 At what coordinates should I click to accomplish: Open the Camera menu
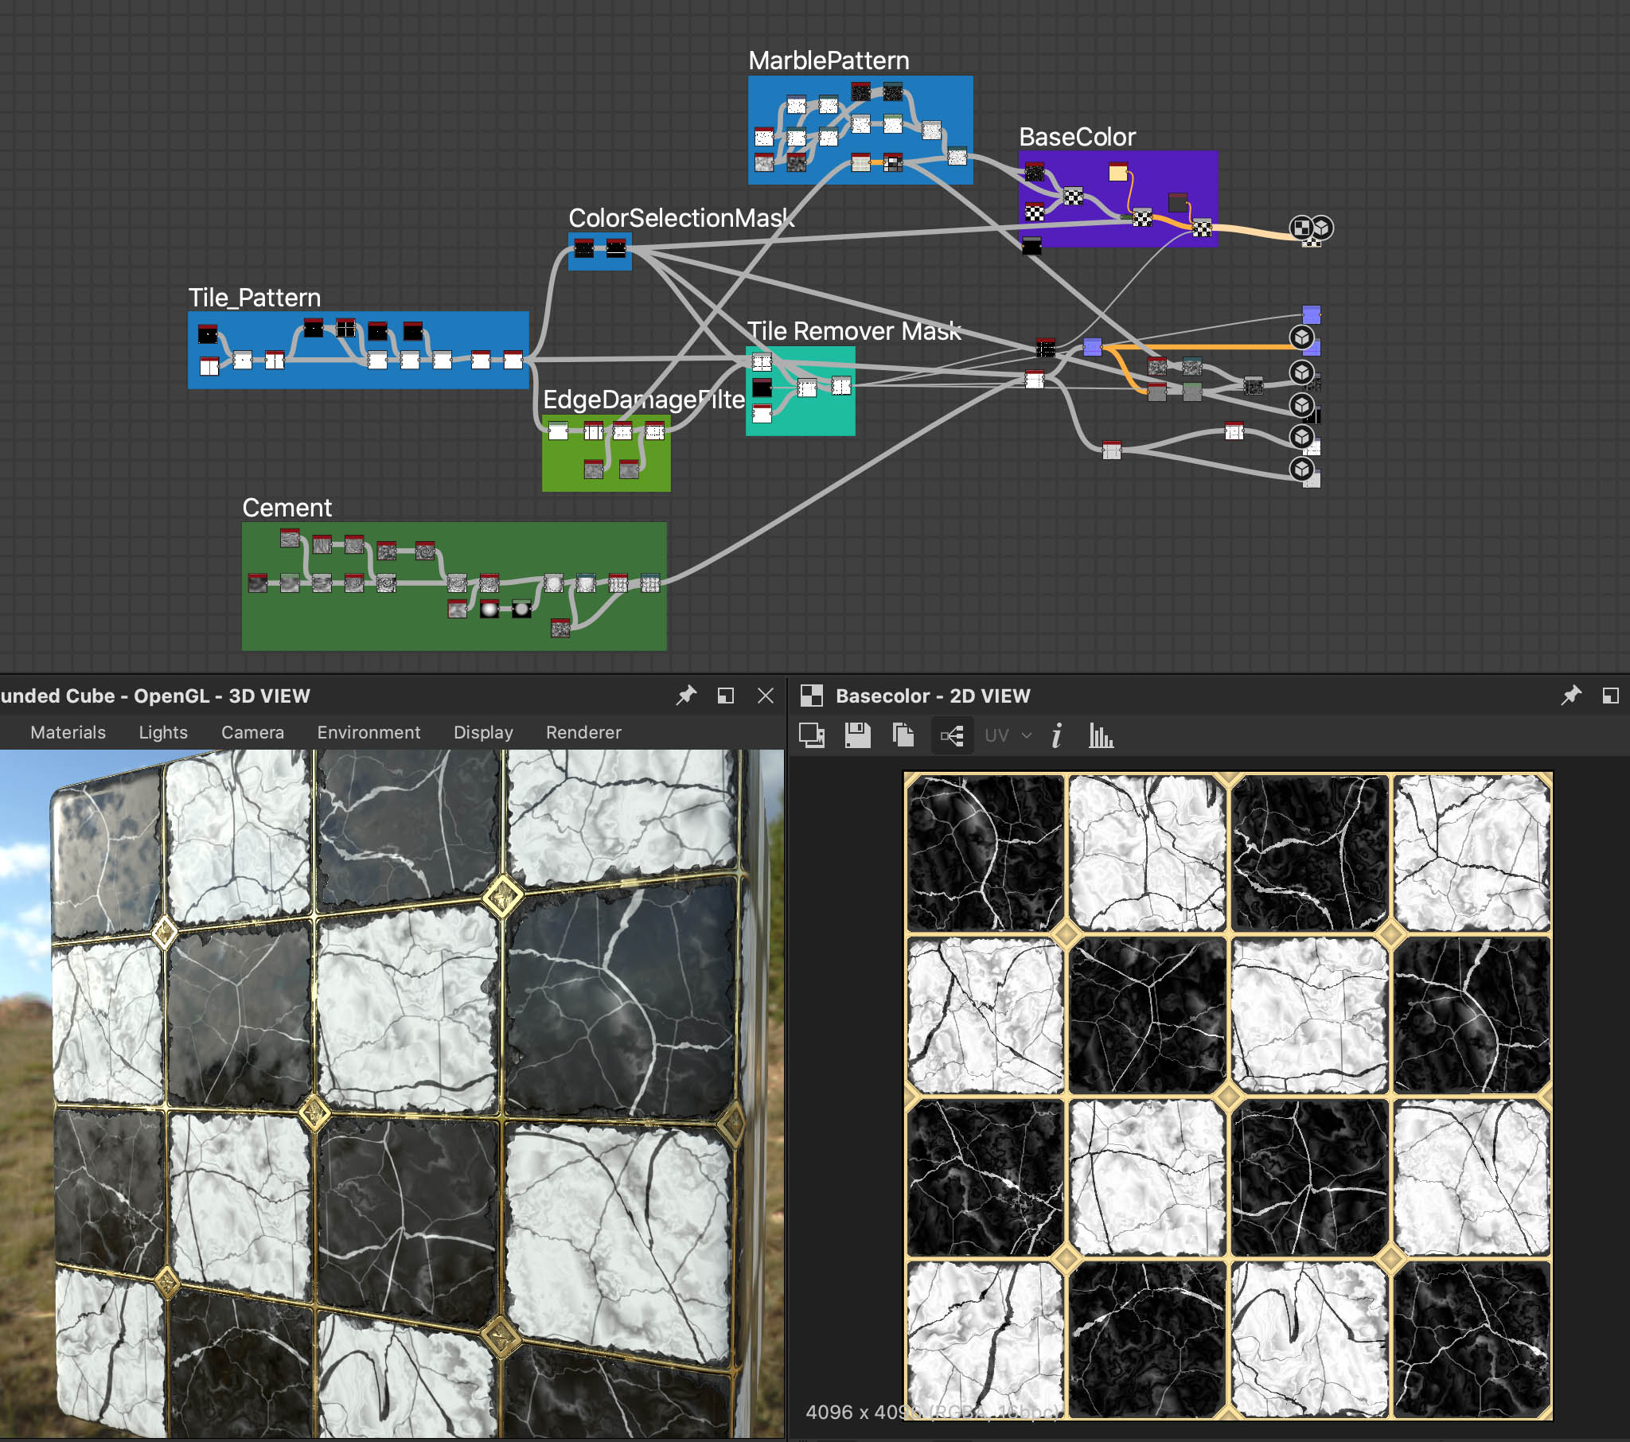click(252, 732)
